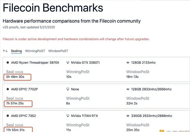Viewport: 190px width, 132px height.
Task: Click the 5h 48m 30s seal time
Action: tap(15, 77)
